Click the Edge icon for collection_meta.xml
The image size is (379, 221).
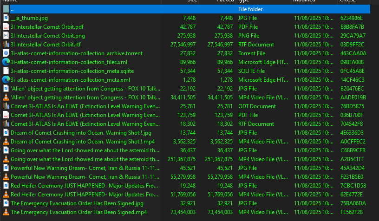click(6, 80)
